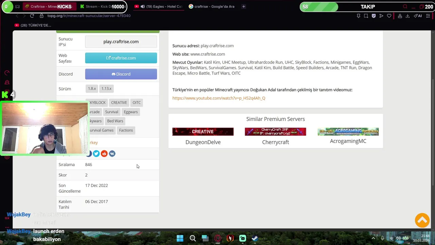
Task: Switch to the Craftrise Minecraft tab
Action: (49, 6)
